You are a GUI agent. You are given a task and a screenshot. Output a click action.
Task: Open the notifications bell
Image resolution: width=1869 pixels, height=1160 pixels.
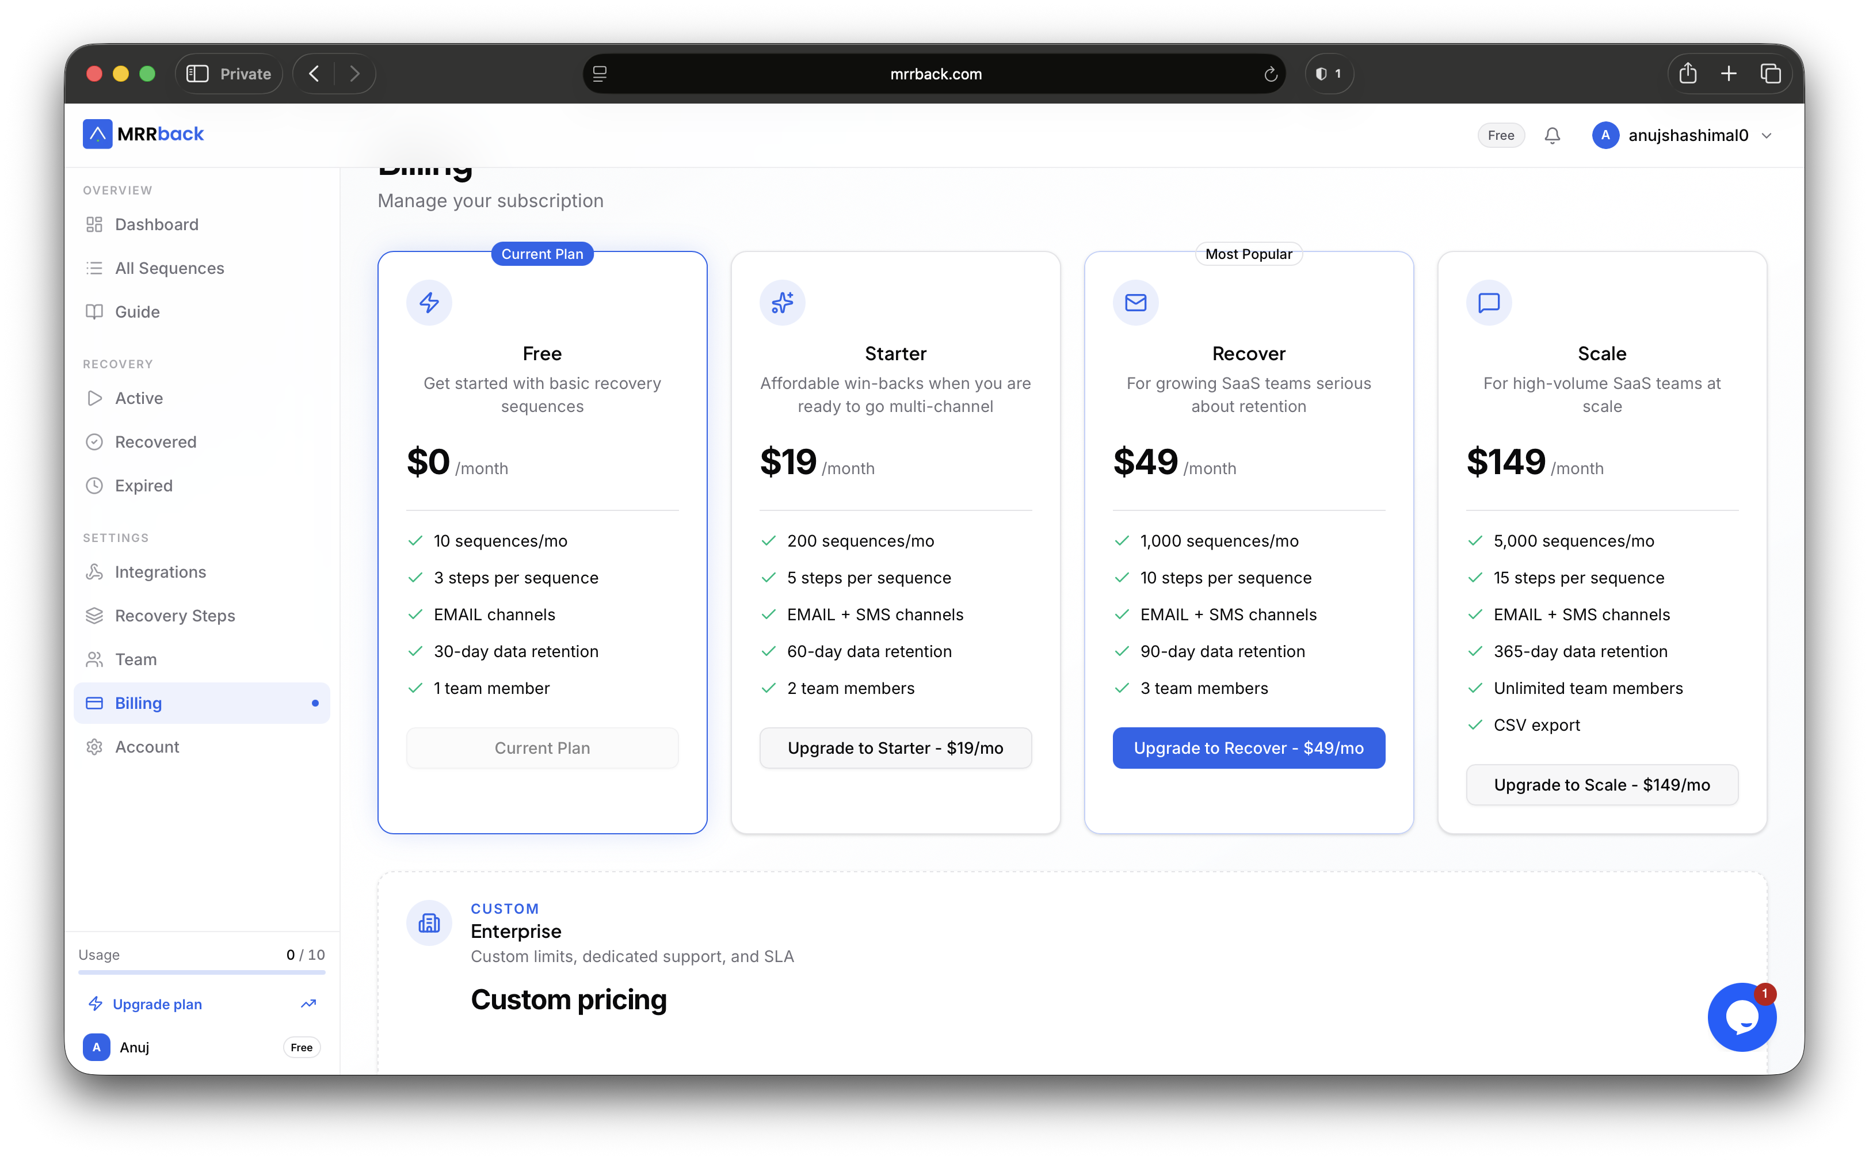point(1551,136)
